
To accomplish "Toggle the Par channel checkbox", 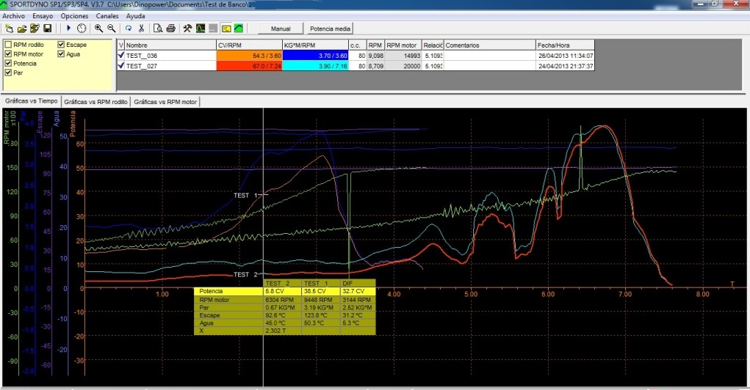I will (x=8, y=72).
